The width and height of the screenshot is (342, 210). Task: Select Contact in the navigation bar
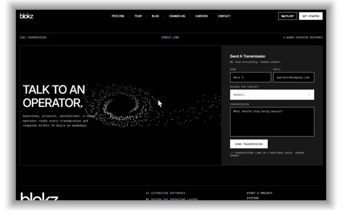point(224,16)
